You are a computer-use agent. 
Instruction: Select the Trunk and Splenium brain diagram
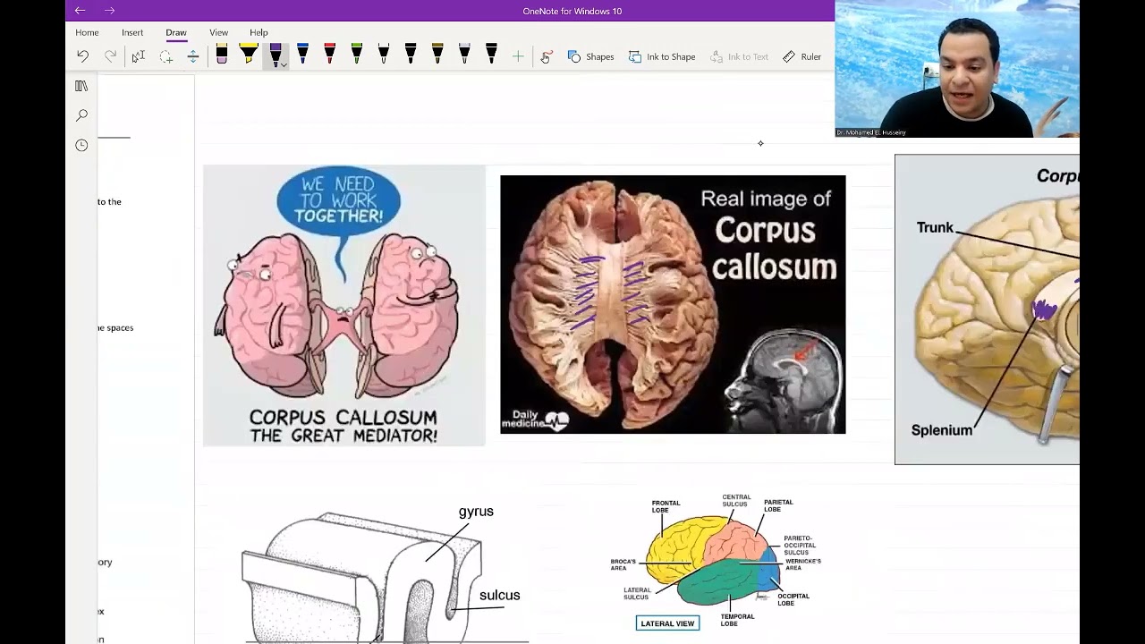(x=987, y=309)
